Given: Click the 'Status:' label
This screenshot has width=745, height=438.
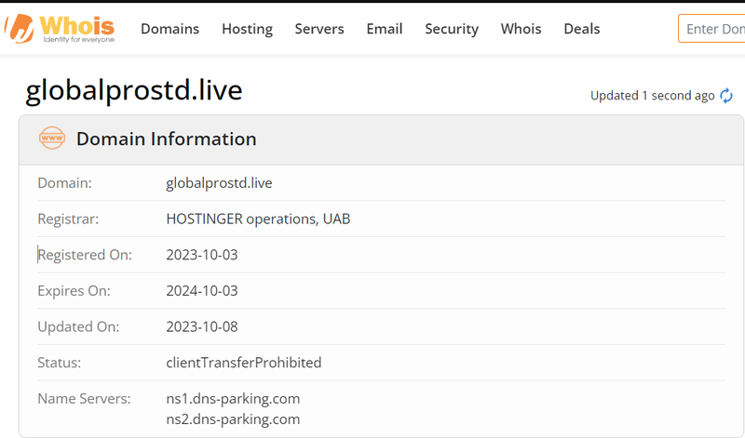Looking at the screenshot, I should pos(60,363).
